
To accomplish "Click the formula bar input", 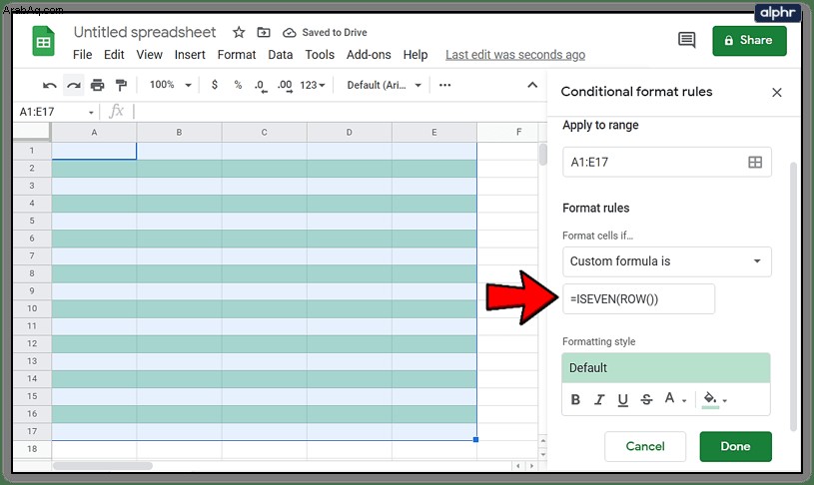I will pyautogui.click(x=338, y=112).
